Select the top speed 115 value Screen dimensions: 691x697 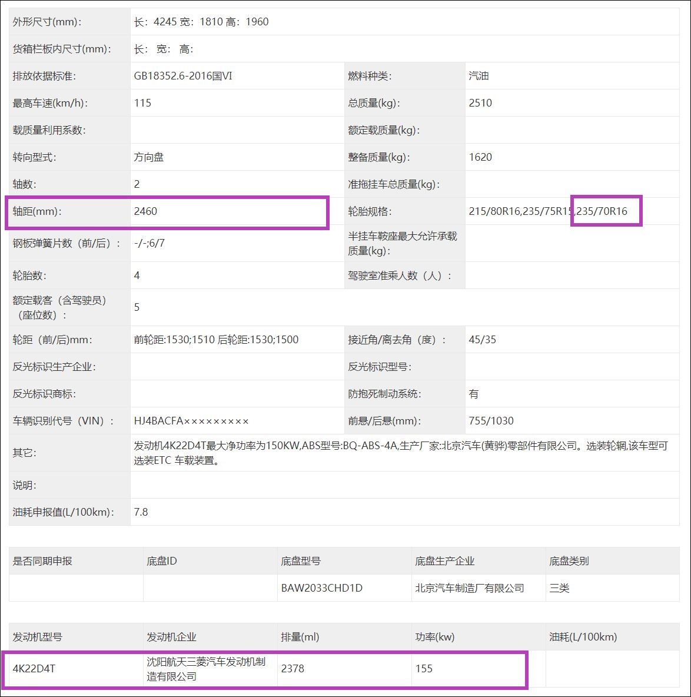point(142,102)
